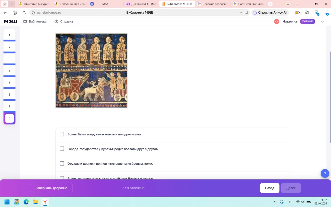Launch Microsoft Edge from the taskbar
This screenshot has height=207, width=331.
pyautogui.click(x=26, y=202)
